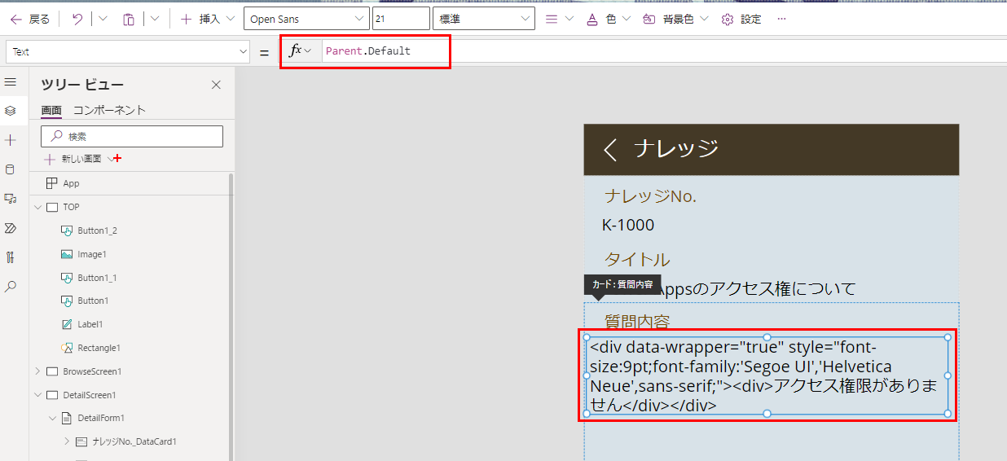Click the 検索 search box in tree view
This screenshot has width=1007, height=461.
coord(132,136)
